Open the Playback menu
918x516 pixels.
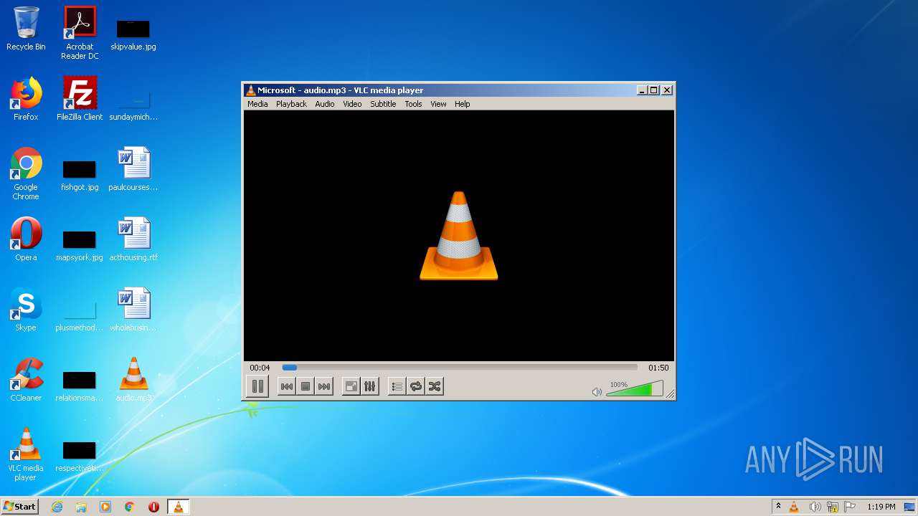(x=291, y=104)
